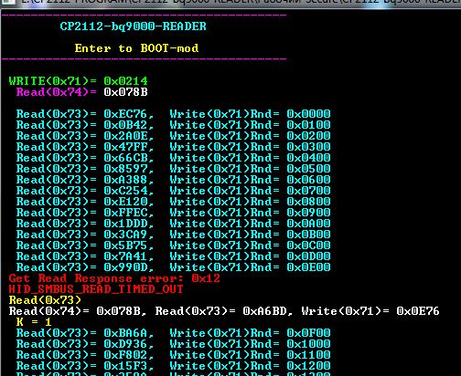This screenshot has width=461, height=376.
Task: Click the Rnd value 0x1000
Action: 308,344
